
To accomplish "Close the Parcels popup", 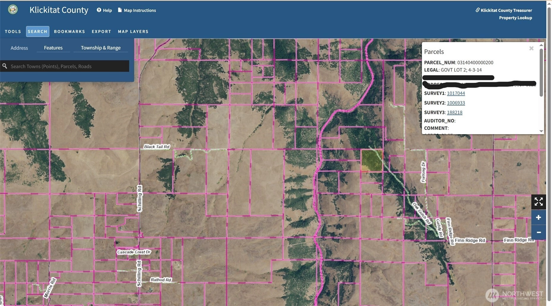I will pyautogui.click(x=531, y=48).
